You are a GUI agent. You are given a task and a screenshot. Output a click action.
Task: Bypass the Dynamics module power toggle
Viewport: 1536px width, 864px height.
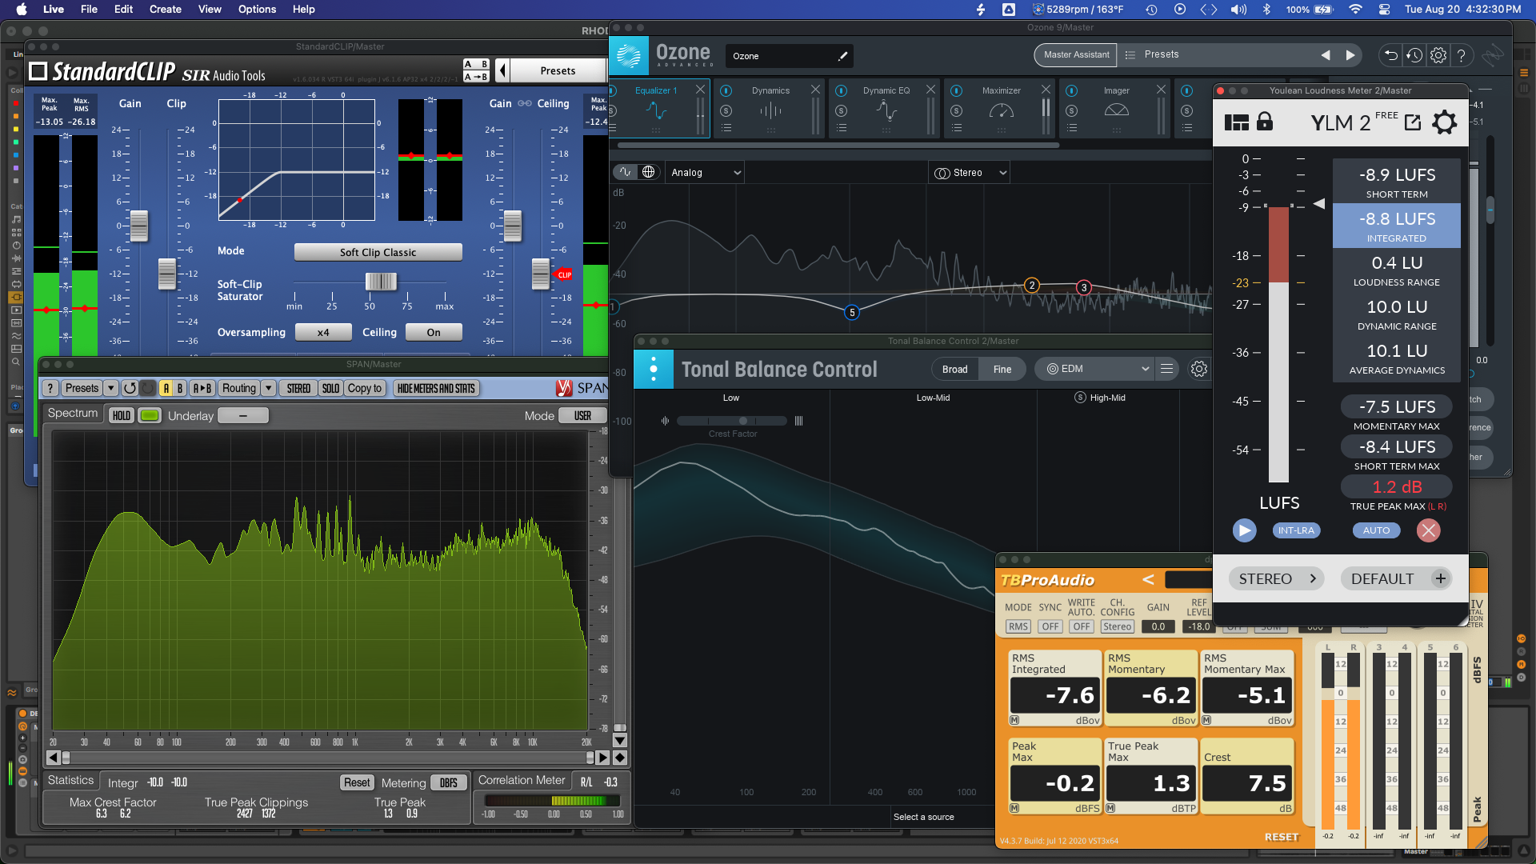click(x=726, y=90)
